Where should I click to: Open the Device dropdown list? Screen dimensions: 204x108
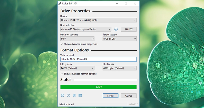tap(98, 20)
